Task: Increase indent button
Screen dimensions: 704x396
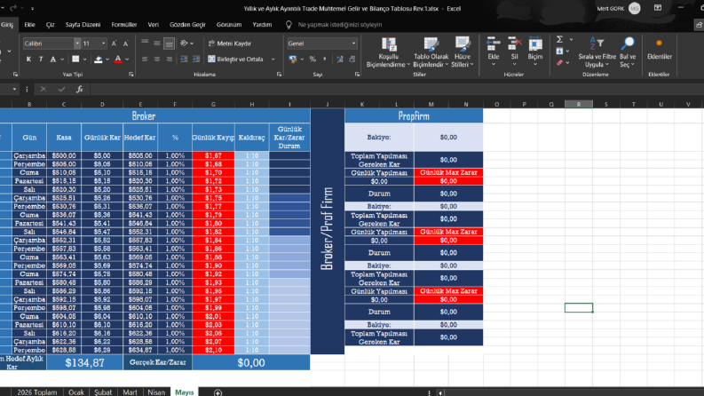Action: click(196, 59)
